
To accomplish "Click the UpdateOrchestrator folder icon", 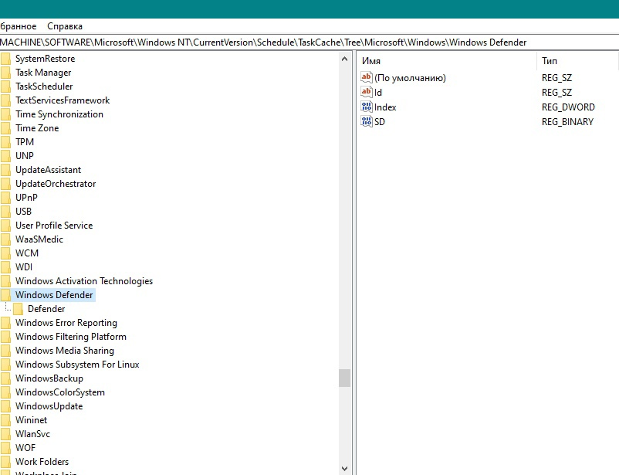I will pos(6,184).
